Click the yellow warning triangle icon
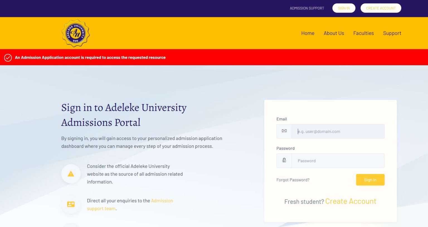 [x=71, y=174]
